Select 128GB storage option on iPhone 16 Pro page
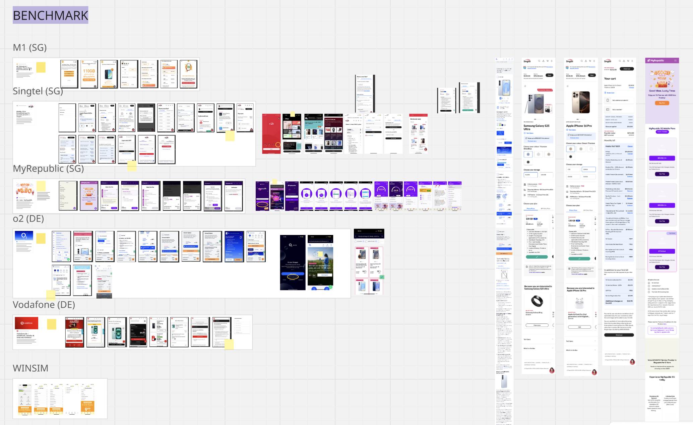693x425 pixels. click(588, 170)
